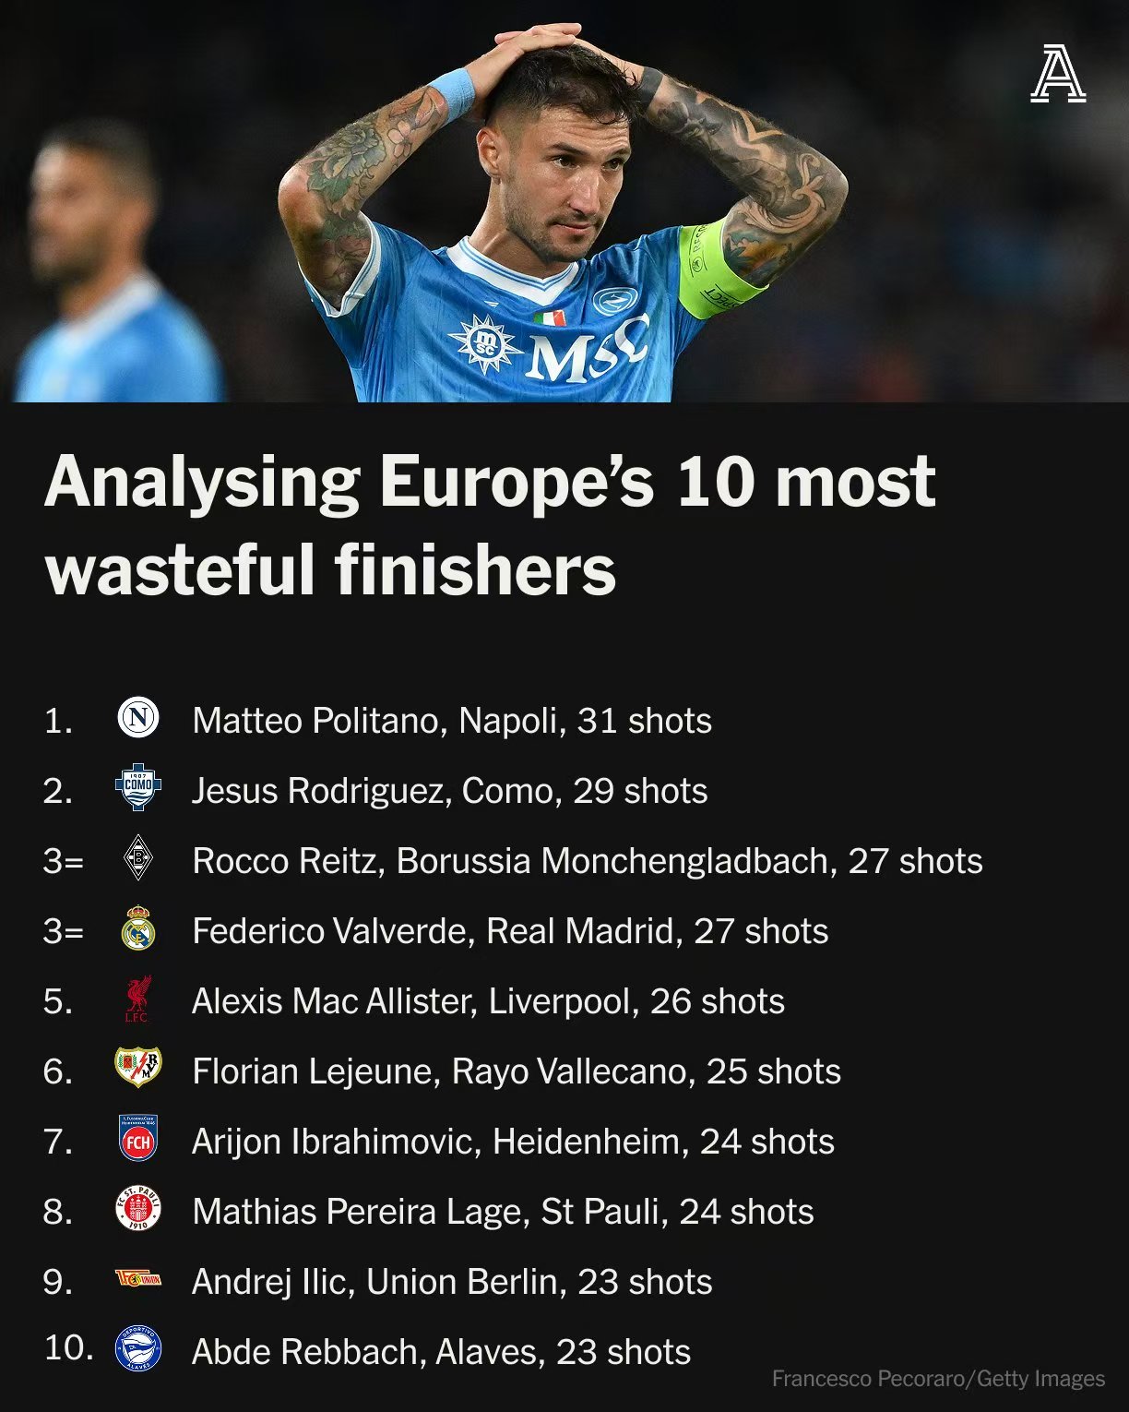Click the St Pauli round crest
Screen dimensions: 1129x1412
pyautogui.click(x=138, y=1209)
